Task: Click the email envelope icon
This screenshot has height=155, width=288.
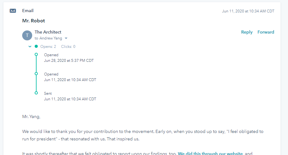Action: 13,11
